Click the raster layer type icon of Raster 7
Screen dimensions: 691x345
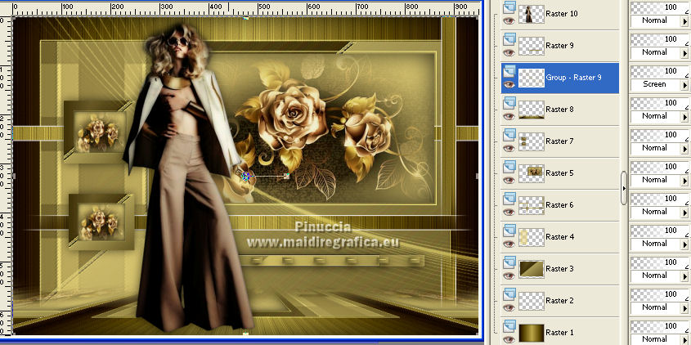point(509,134)
